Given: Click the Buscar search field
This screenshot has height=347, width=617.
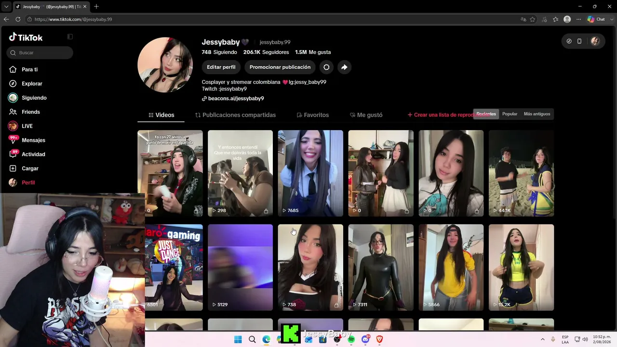Looking at the screenshot, I should click(x=40, y=53).
